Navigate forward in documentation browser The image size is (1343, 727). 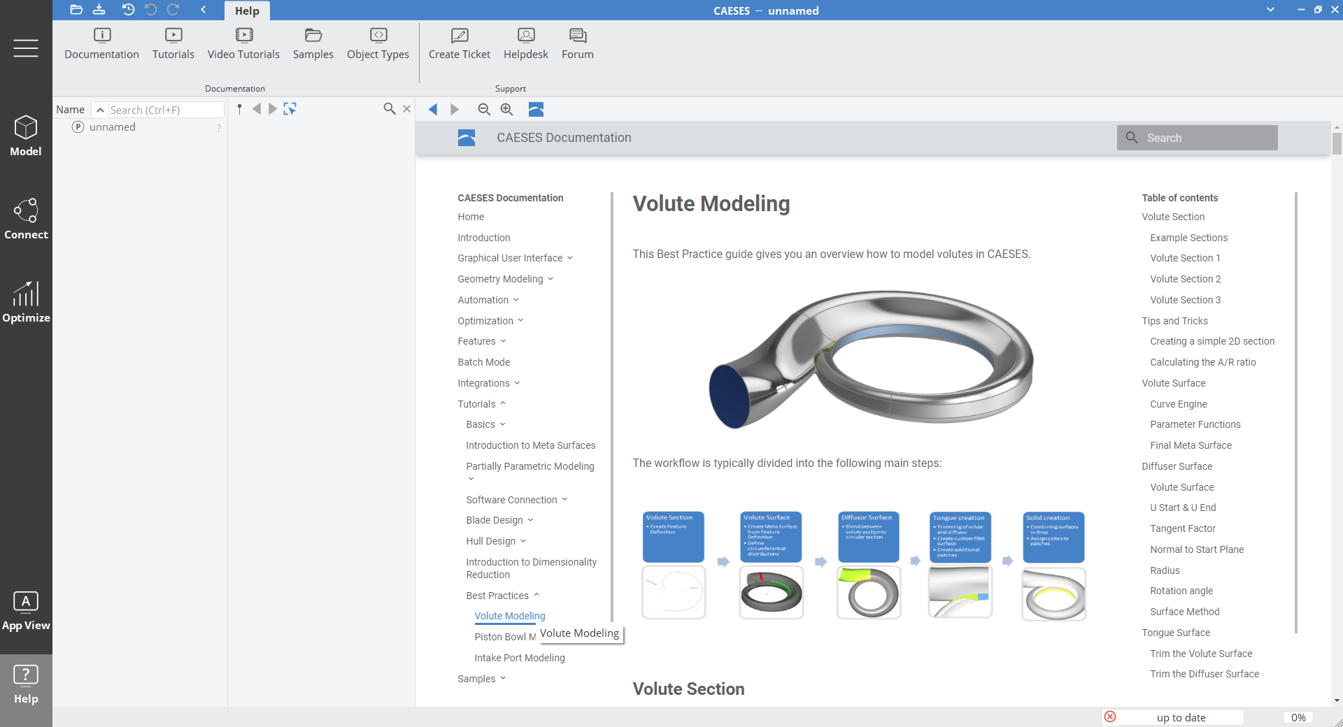point(455,109)
